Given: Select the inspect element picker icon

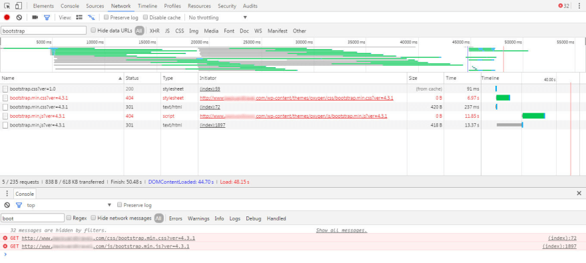Looking at the screenshot, I should [x=7, y=5].
